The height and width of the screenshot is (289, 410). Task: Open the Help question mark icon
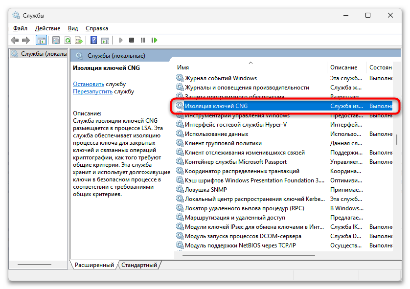[93, 40]
